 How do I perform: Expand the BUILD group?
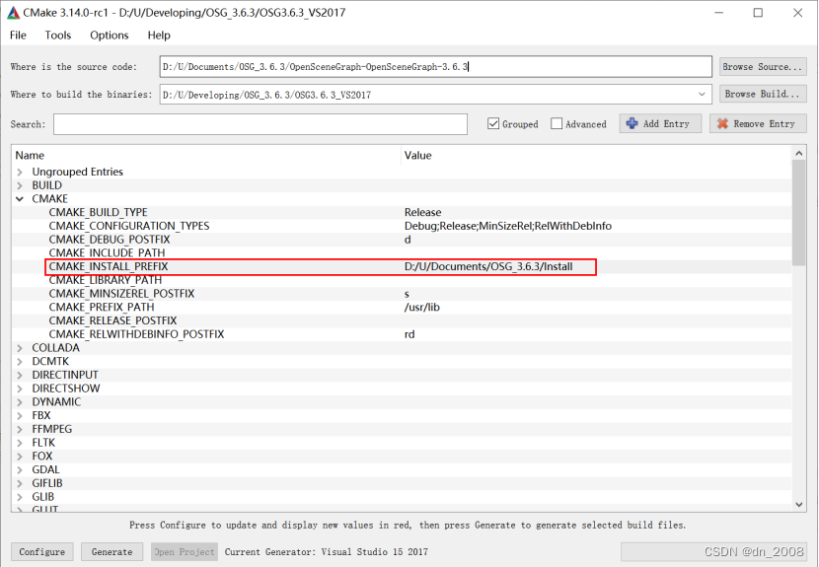pyautogui.click(x=20, y=185)
